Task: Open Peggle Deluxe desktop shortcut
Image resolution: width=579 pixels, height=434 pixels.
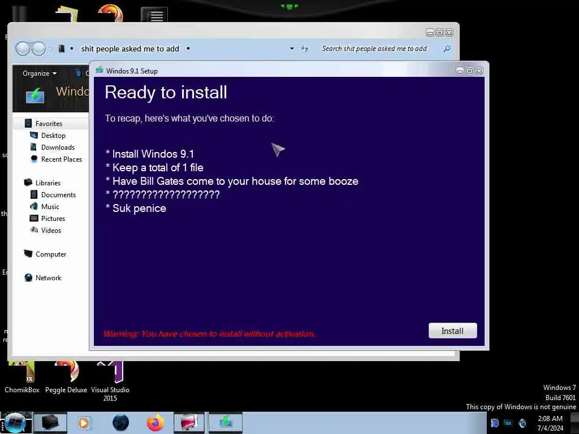Action: coord(66,376)
